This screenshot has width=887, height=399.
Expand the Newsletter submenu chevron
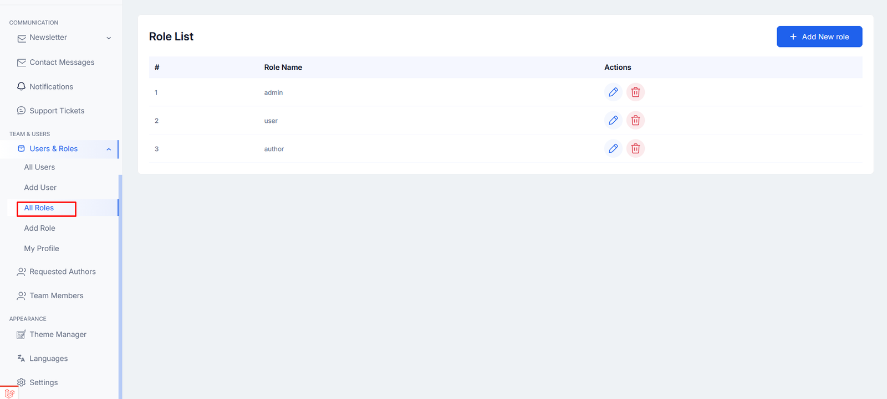coord(109,38)
